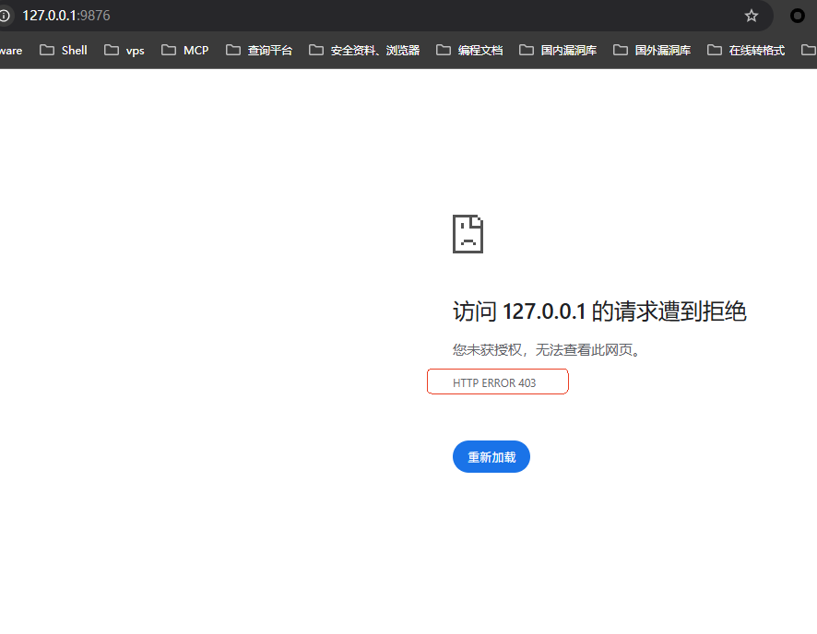Image resolution: width=817 pixels, height=634 pixels.
Task: Open the MCP bookmark folder
Action: click(185, 50)
